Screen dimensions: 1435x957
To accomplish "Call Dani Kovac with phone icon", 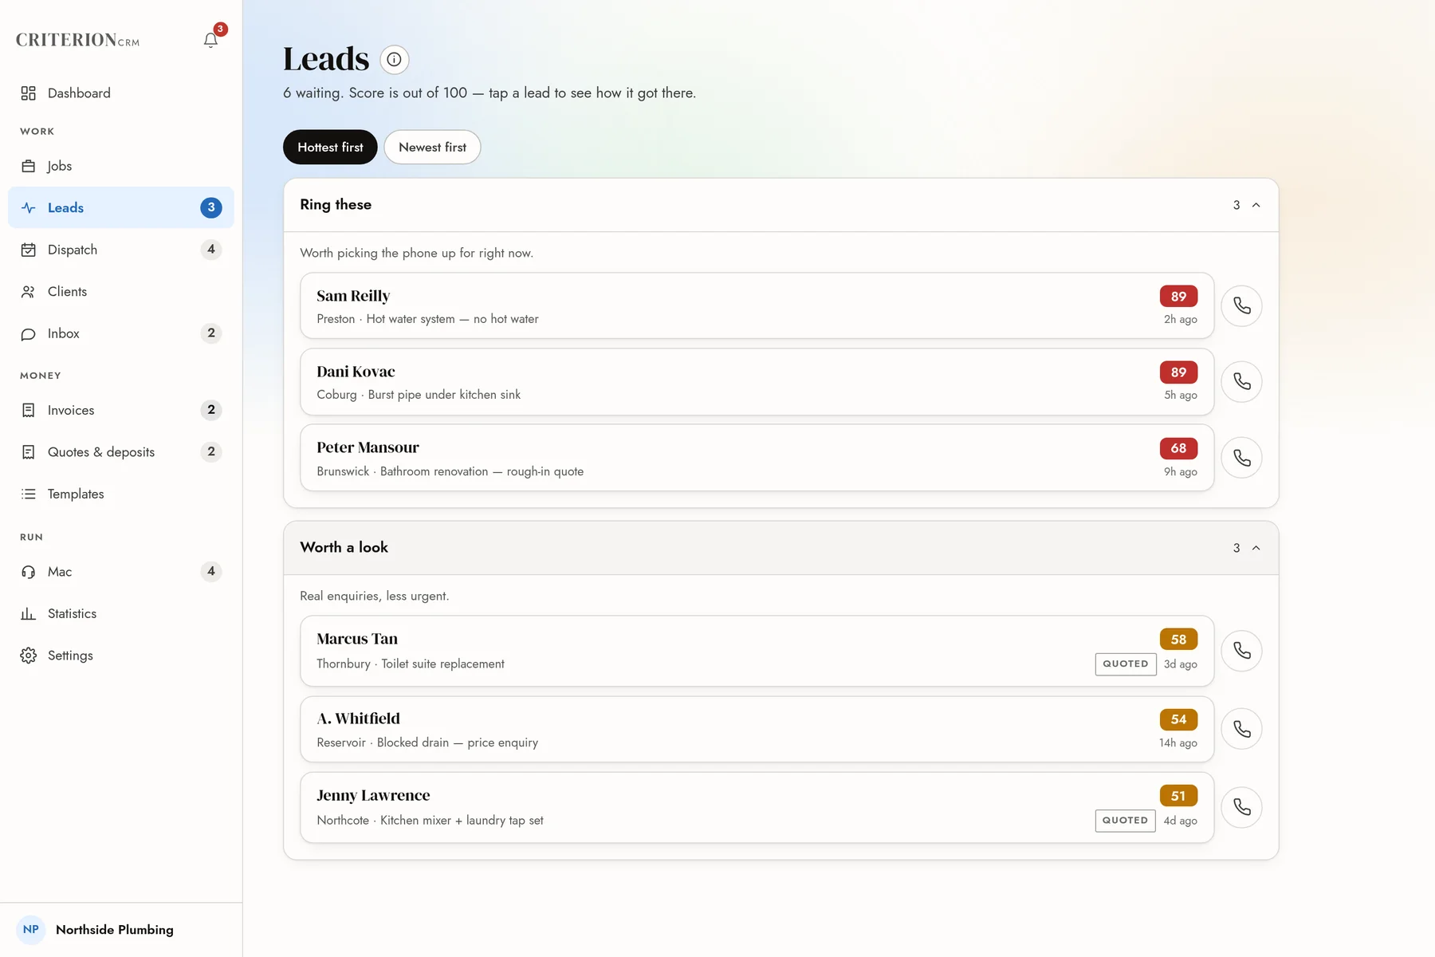I will tap(1241, 381).
